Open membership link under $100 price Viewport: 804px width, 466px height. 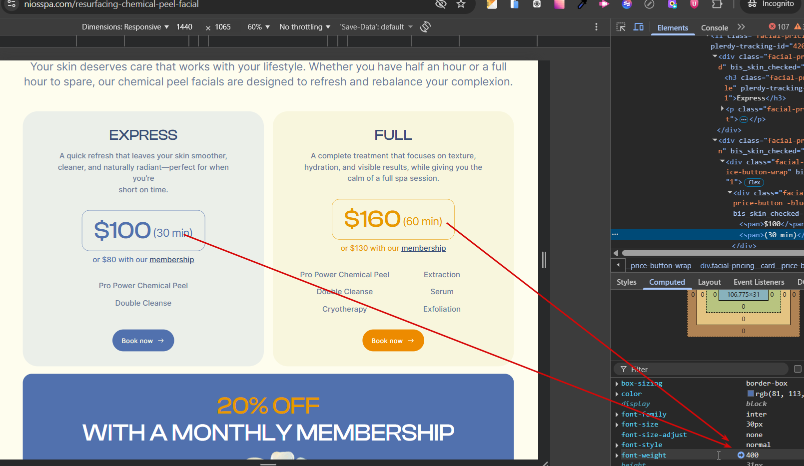point(172,260)
